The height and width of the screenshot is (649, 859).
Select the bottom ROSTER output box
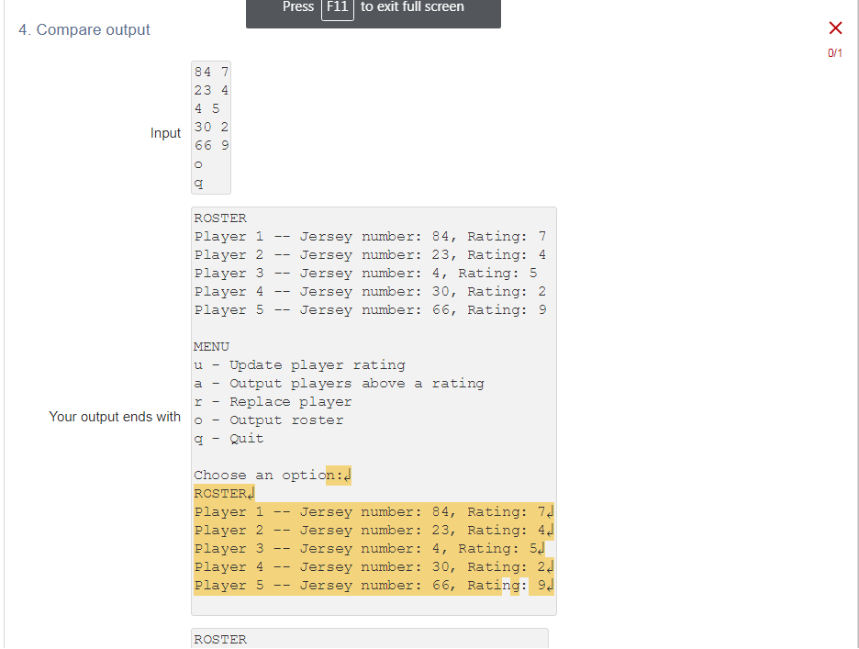(x=370, y=637)
